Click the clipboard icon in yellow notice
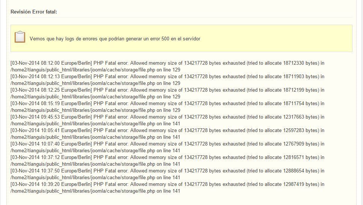Image resolution: width=363 pixels, height=205 pixels. click(20, 37)
